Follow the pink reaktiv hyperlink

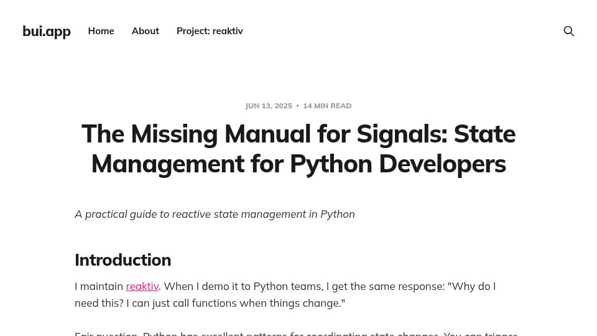coord(142,286)
